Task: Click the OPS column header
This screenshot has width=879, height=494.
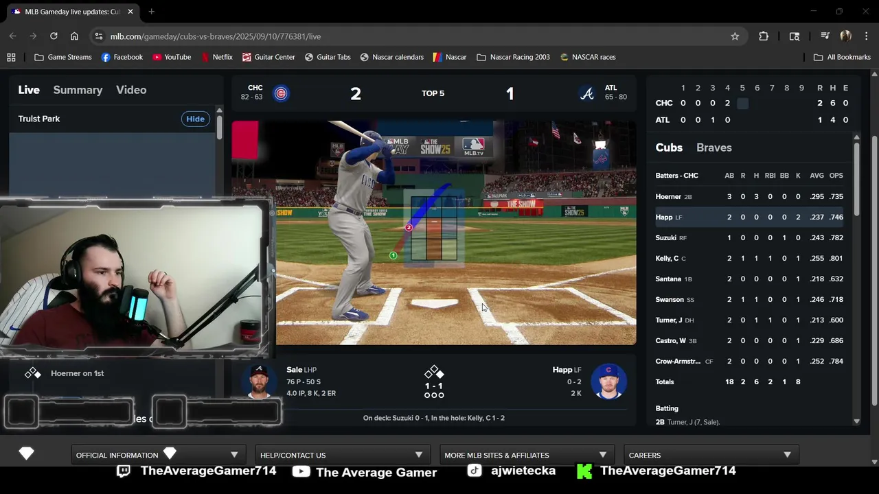Action: [x=836, y=176]
